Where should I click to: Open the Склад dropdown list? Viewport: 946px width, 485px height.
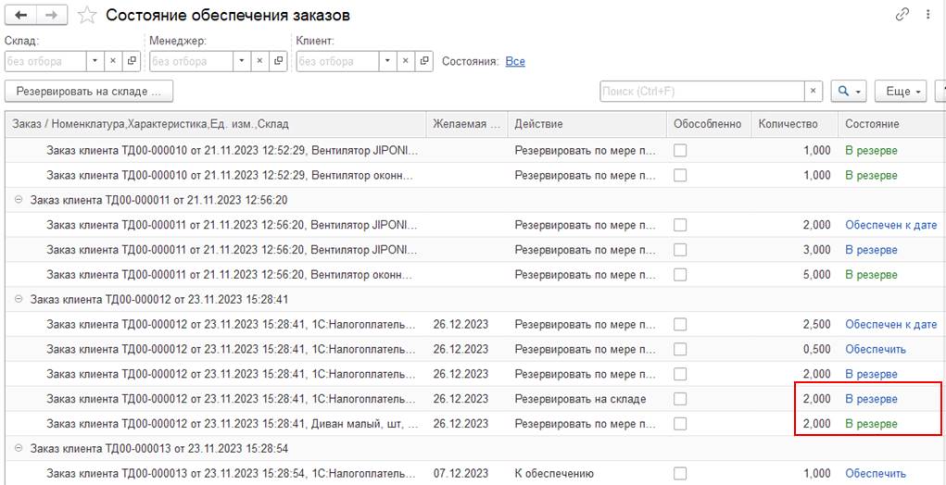(x=95, y=61)
